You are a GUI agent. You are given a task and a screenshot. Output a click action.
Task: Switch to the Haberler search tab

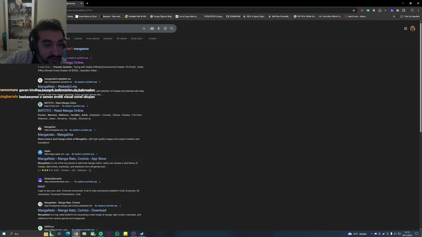108,39
